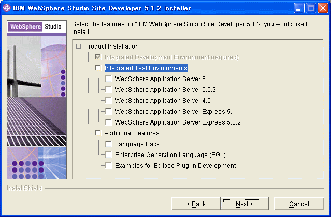Image resolution: width=331 pixels, height=217 pixels.
Task: Collapse the Additional Features node
Action: coord(89,133)
